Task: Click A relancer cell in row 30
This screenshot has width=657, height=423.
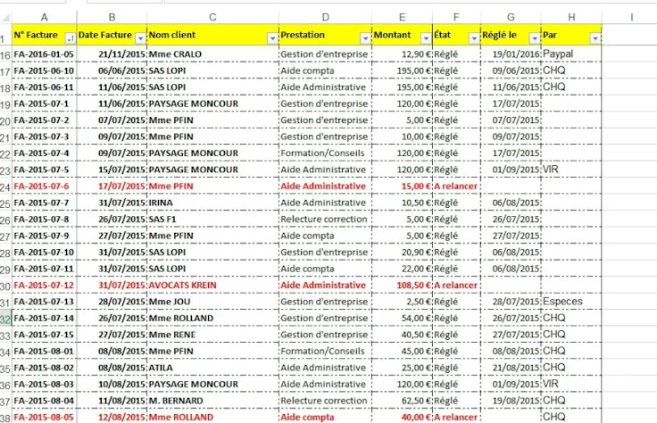Action: pos(456,286)
